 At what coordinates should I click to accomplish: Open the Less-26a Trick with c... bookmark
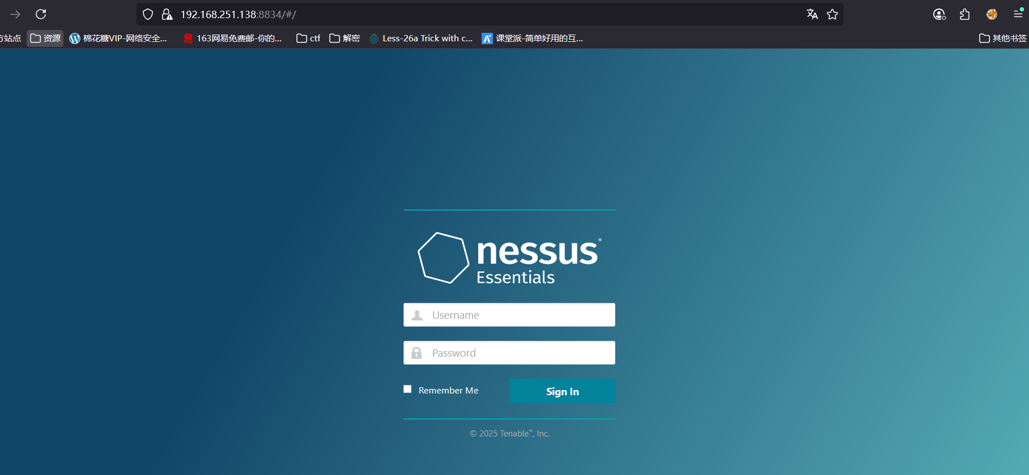421,38
